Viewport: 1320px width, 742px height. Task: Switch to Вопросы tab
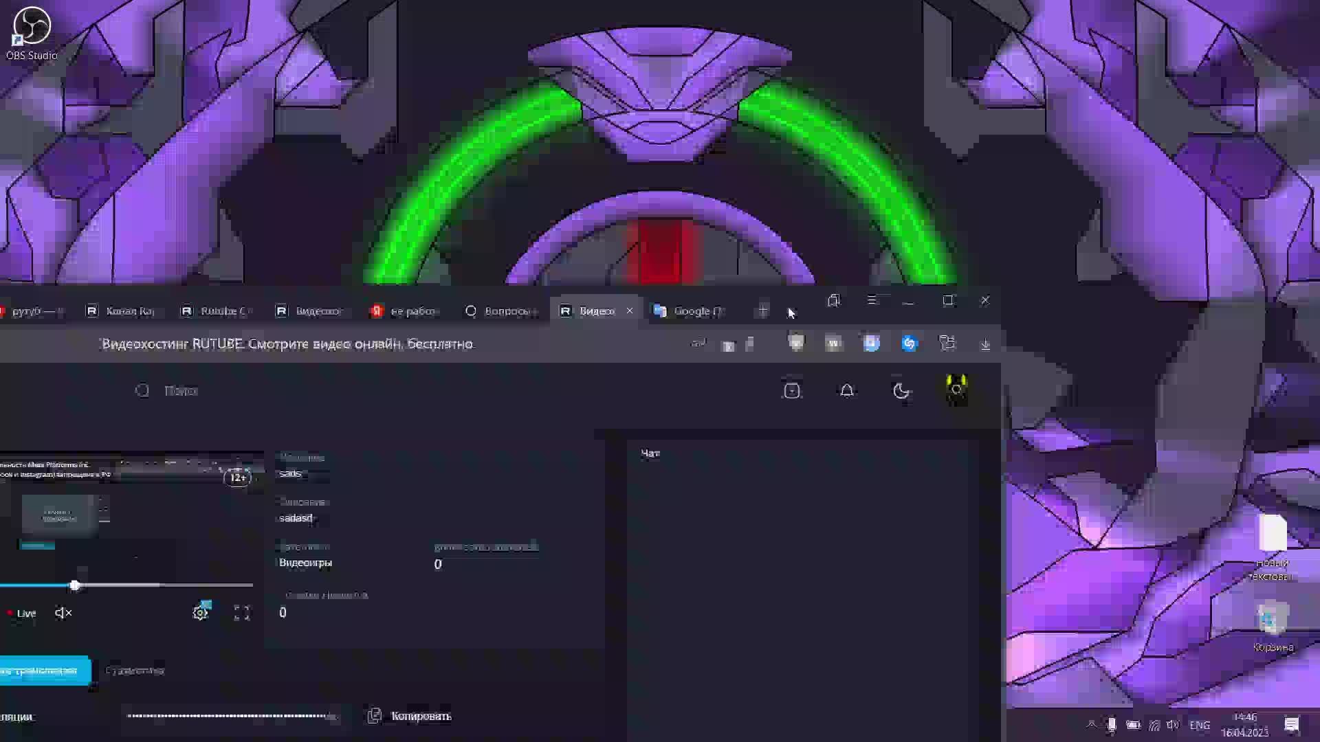coord(502,311)
